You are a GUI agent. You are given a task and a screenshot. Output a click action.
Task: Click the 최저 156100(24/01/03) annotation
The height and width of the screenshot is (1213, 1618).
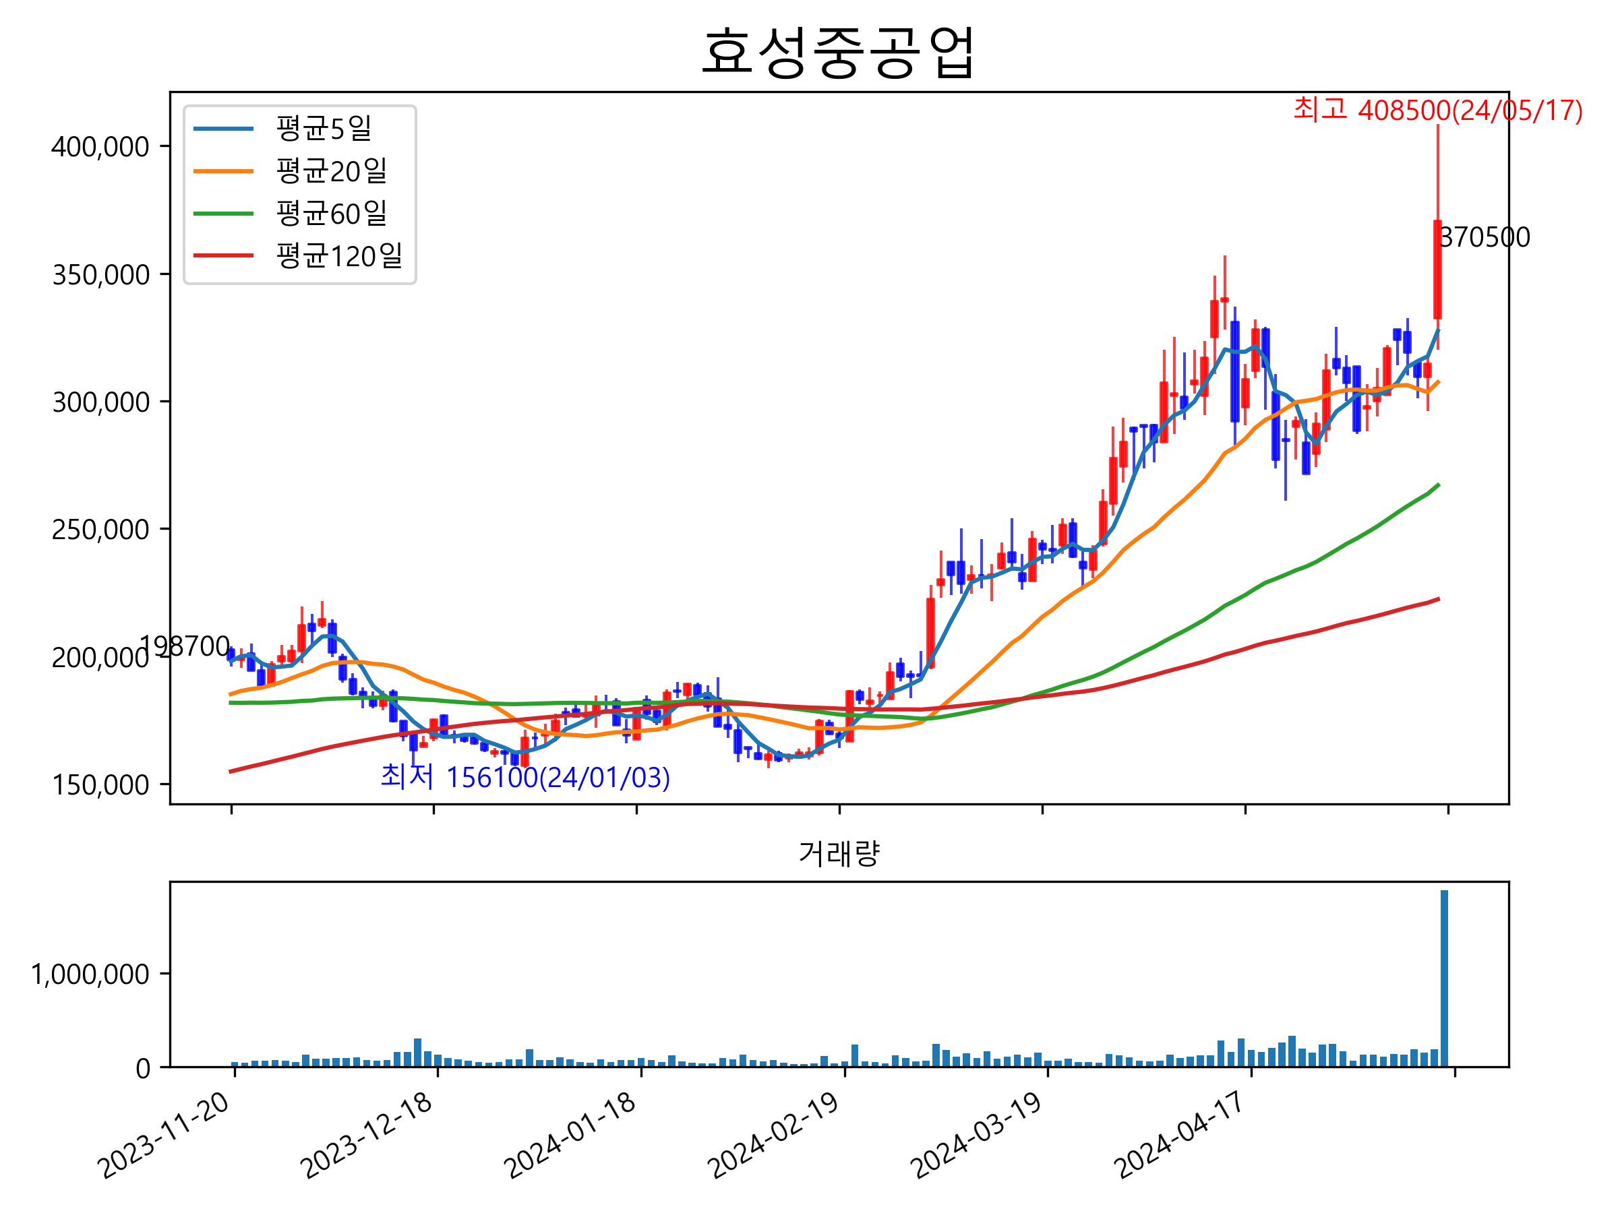pos(525,777)
